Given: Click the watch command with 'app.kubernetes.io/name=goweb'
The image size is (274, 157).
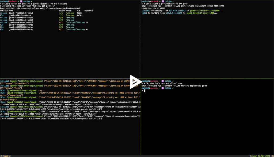Looking at the screenshot, I should coord(40,8).
